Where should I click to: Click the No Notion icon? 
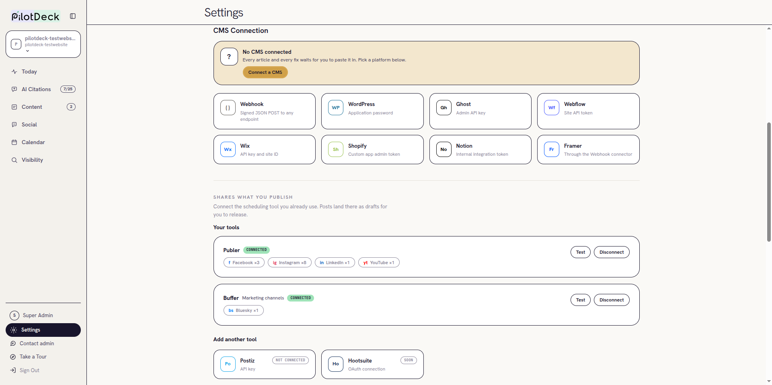444,149
